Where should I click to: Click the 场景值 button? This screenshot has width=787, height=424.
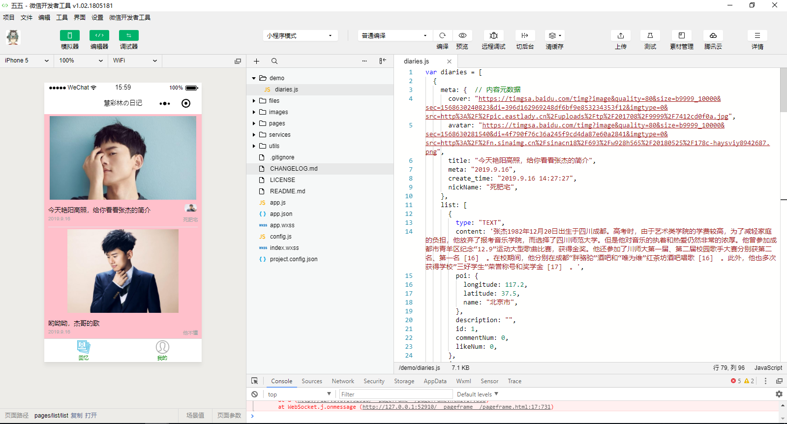(195, 416)
